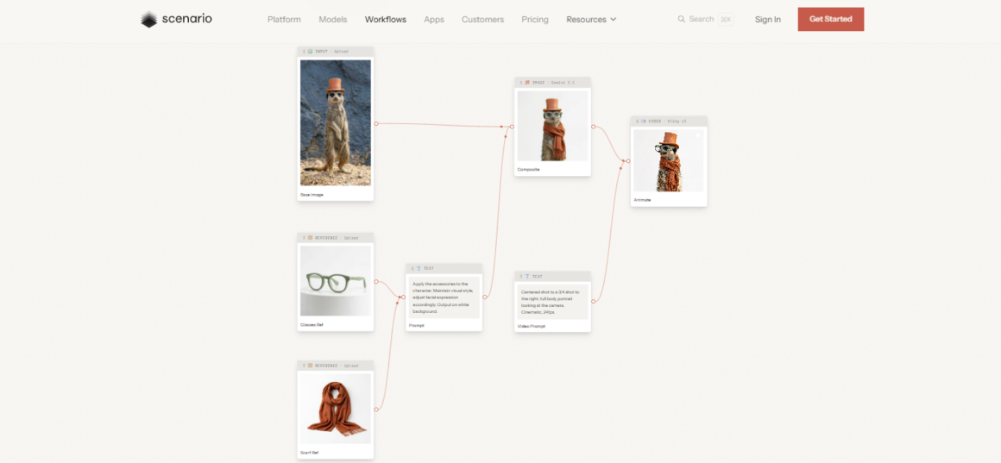Click the search magnifier icon
This screenshot has width=1001, height=463.
click(x=681, y=19)
